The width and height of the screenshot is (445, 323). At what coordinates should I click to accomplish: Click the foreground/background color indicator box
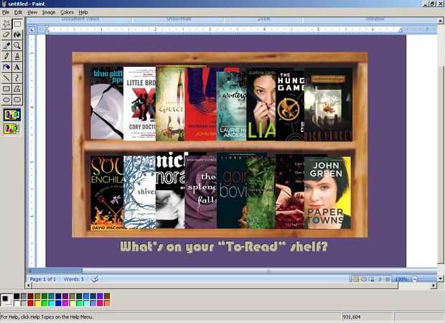pos(6,300)
